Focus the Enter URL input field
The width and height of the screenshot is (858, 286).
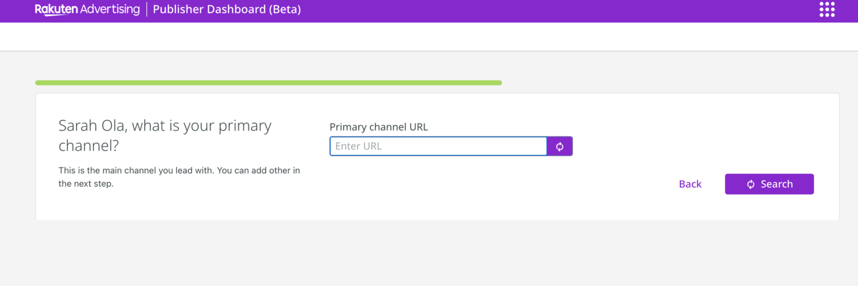(x=438, y=147)
